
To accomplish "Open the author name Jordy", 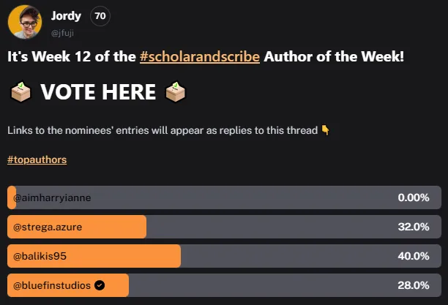I will click(67, 16).
